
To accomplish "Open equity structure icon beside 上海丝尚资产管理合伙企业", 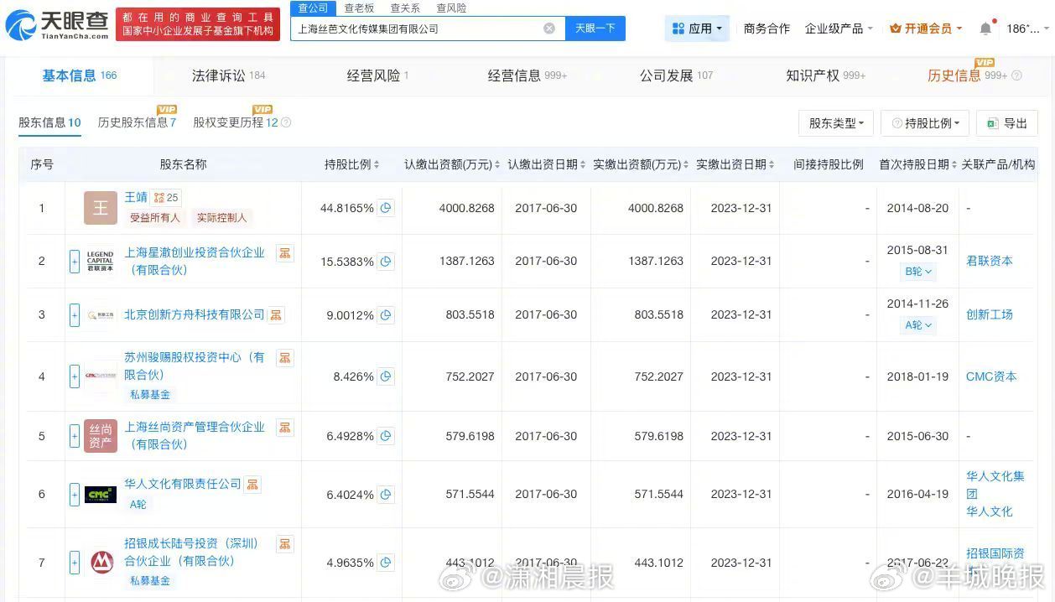I will pyautogui.click(x=285, y=428).
